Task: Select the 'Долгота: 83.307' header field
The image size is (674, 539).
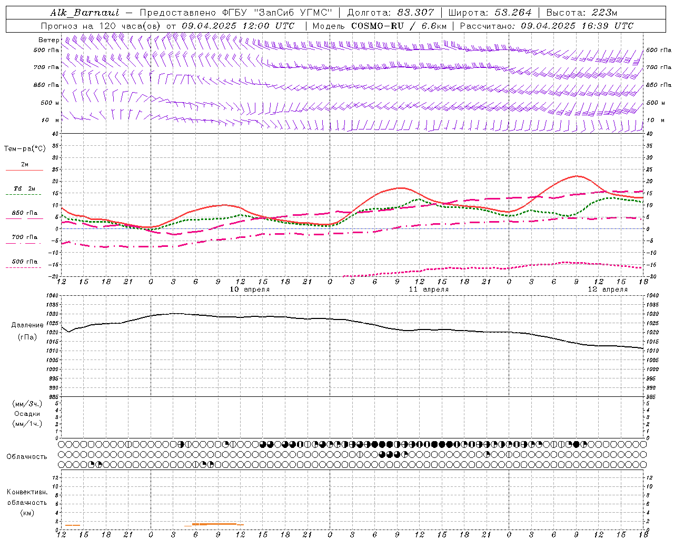Action: point(391,13)
